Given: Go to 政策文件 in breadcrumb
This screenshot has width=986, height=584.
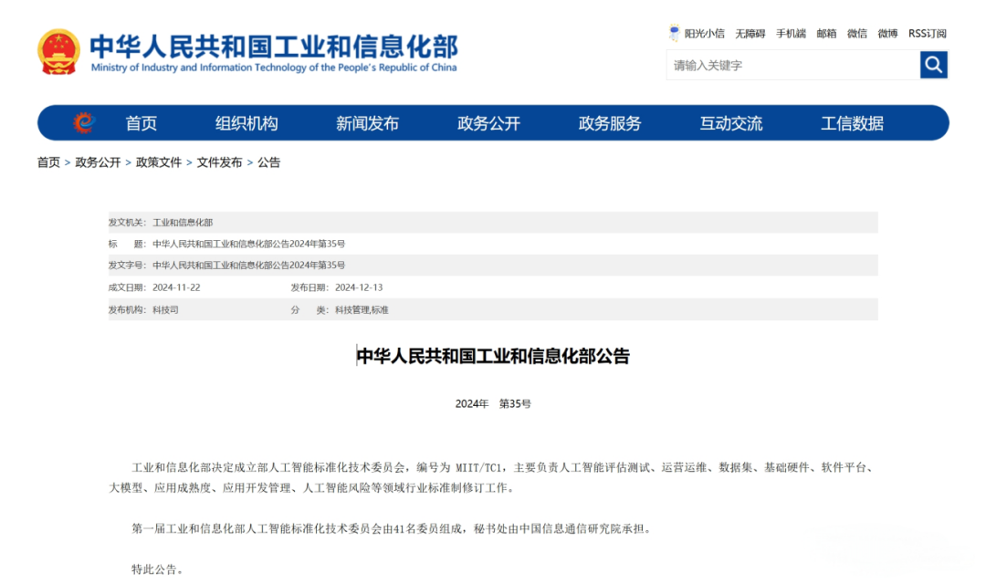Looking at the screenshot, I should (x=159, y=162).
